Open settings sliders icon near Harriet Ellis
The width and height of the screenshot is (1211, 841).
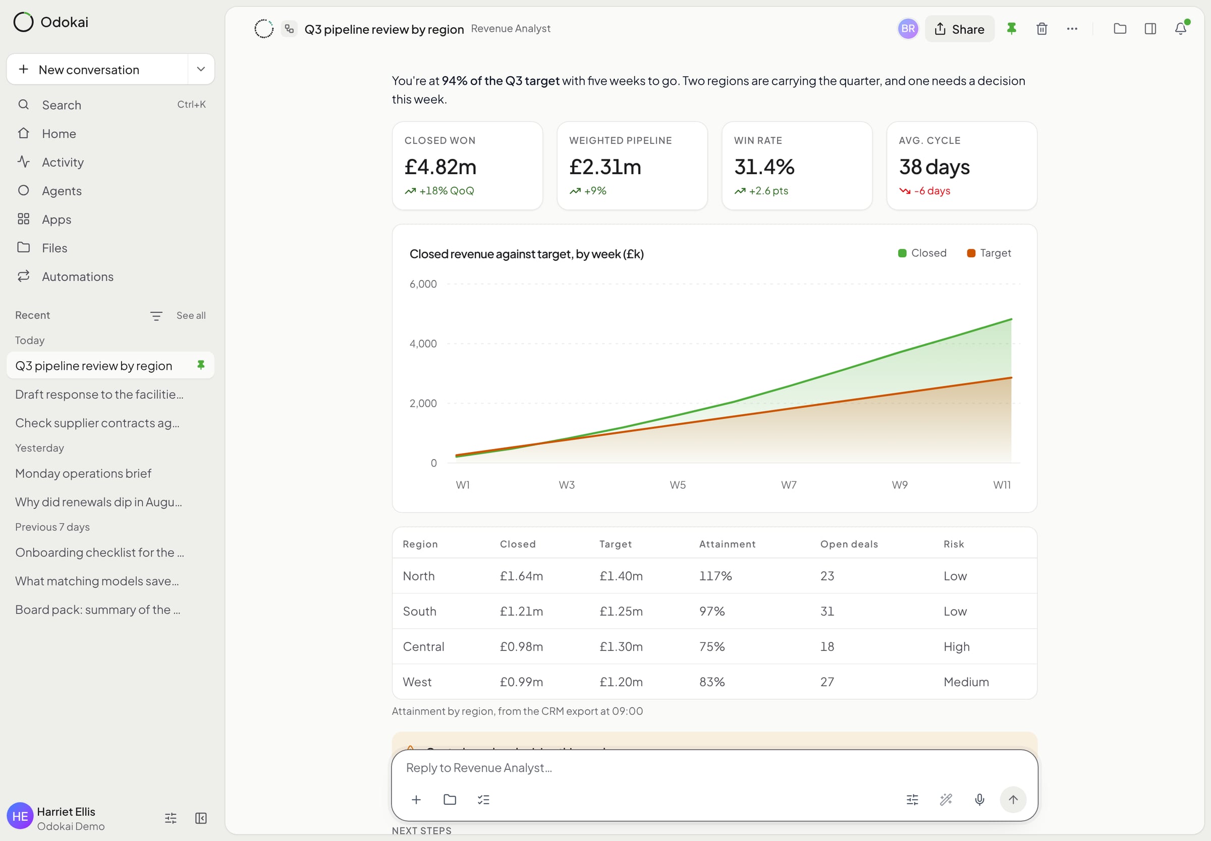(x=171, y=818)
